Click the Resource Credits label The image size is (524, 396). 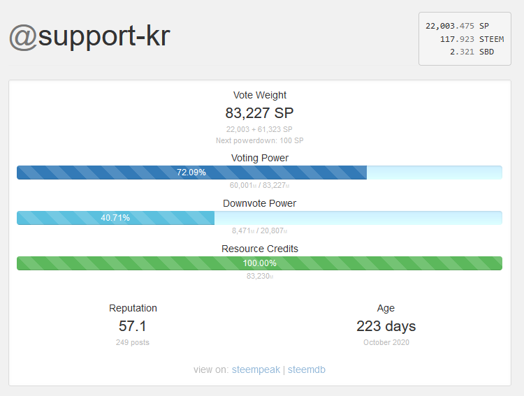(260, 249)
